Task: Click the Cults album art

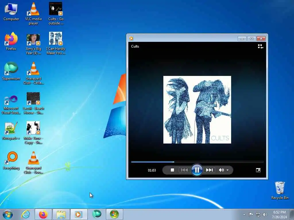Action: (197, 110)
